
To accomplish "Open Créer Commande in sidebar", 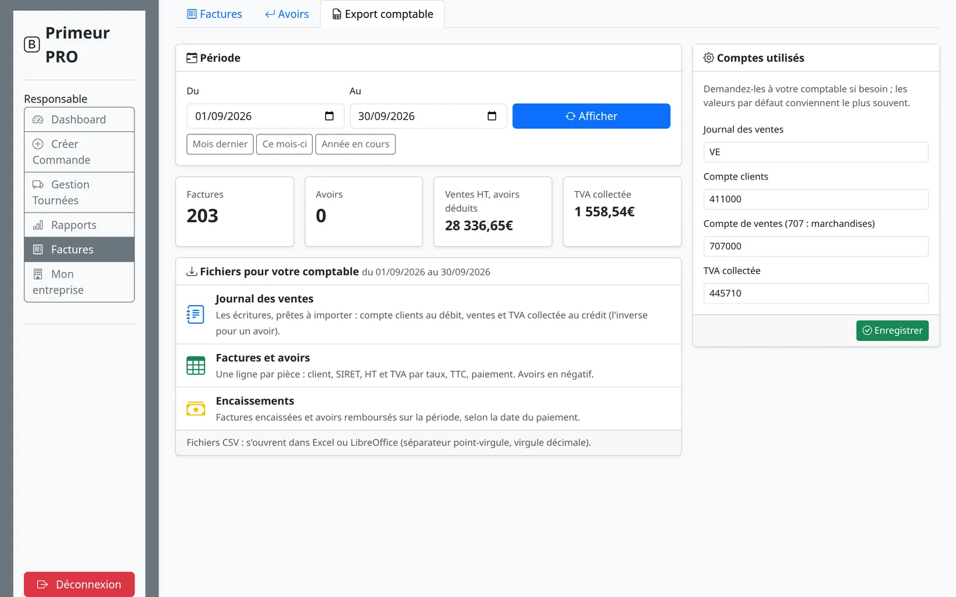I will [x=79, y=152].
